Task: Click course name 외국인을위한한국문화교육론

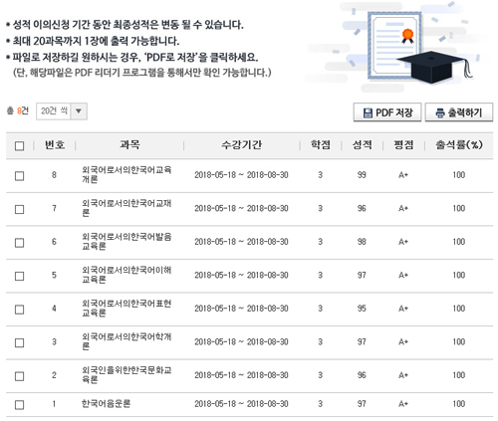Action: [126, 375]
